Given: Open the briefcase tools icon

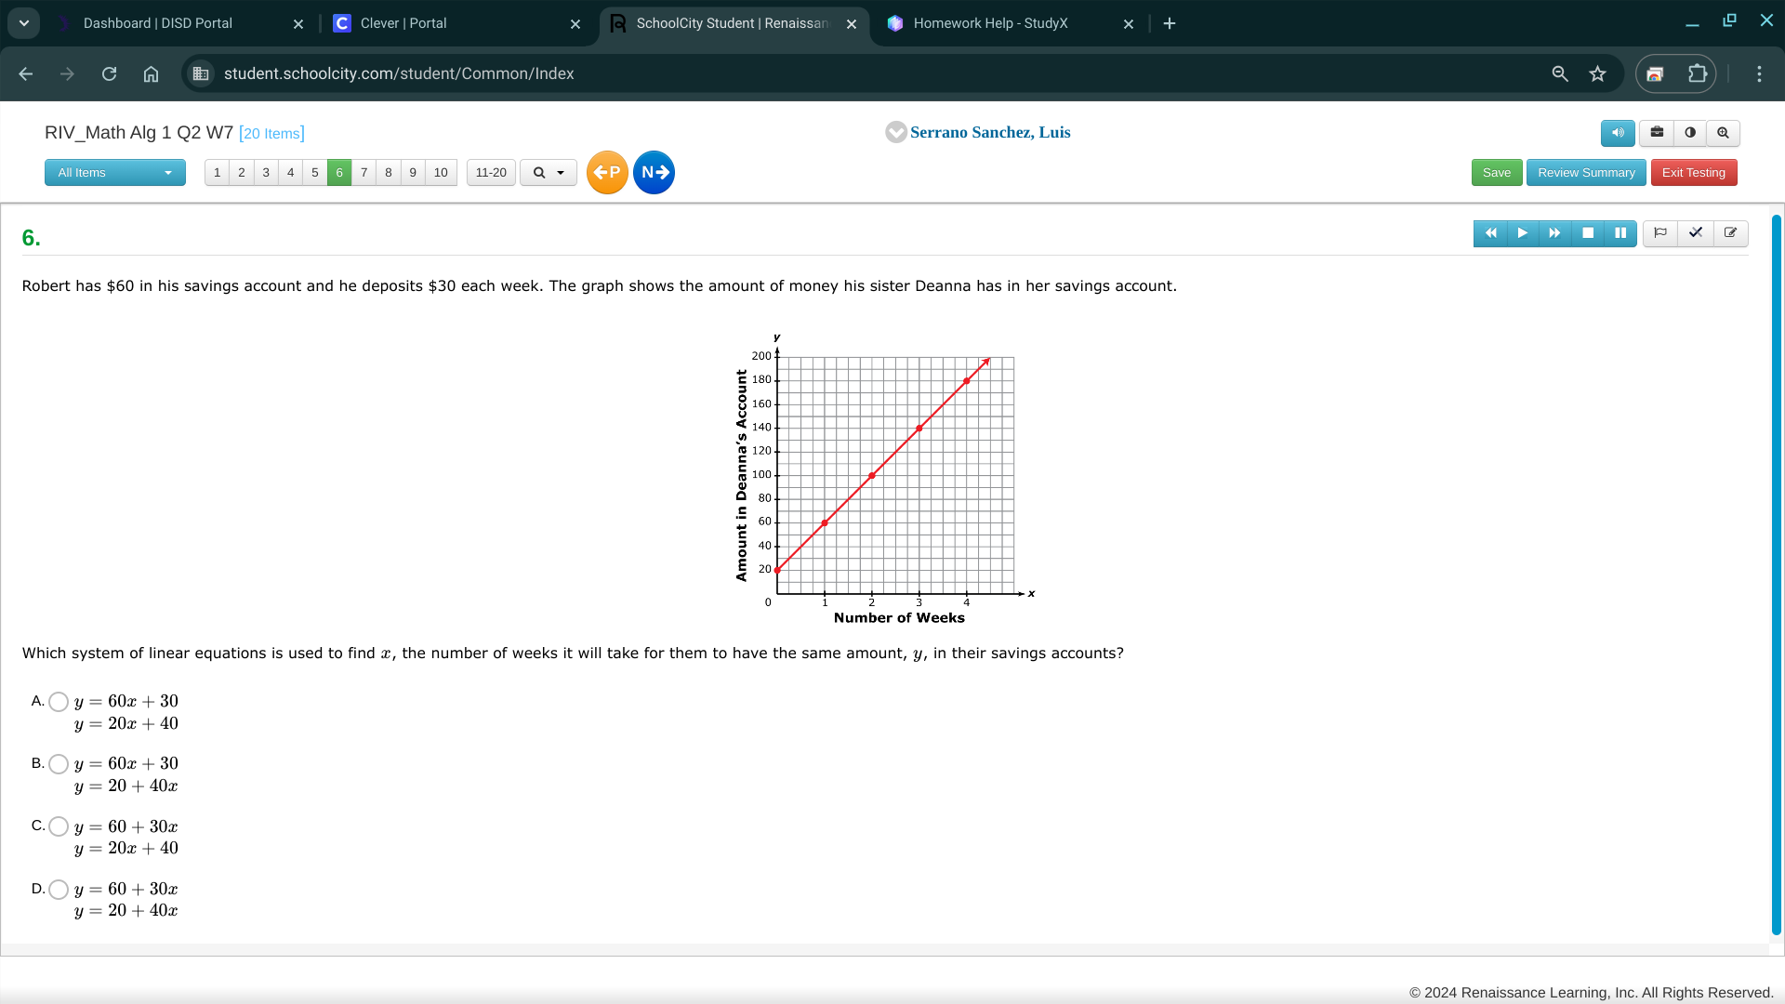Looking at the screenshot, I should click(1657, 133).
